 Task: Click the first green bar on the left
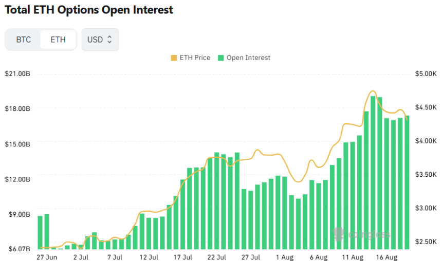(x=40, y=232)
